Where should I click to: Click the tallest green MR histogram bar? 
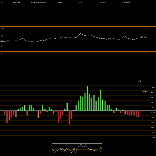[x=87, y=98]
